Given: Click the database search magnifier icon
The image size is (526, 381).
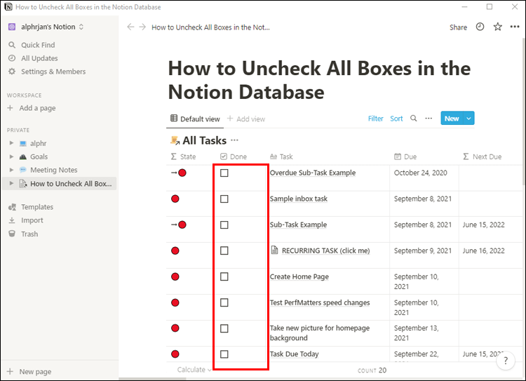Looking at the screenshot, I should click(414, 119).
